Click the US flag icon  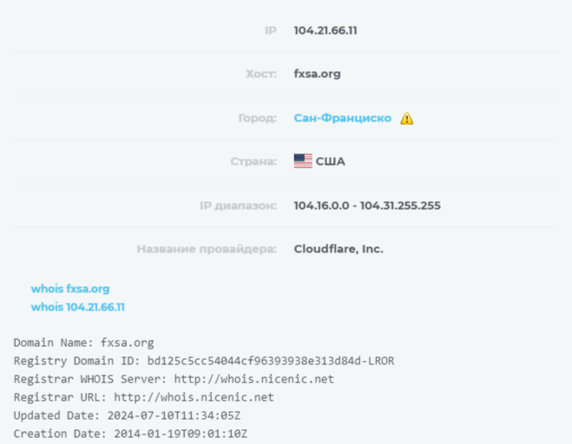[302, 161]
